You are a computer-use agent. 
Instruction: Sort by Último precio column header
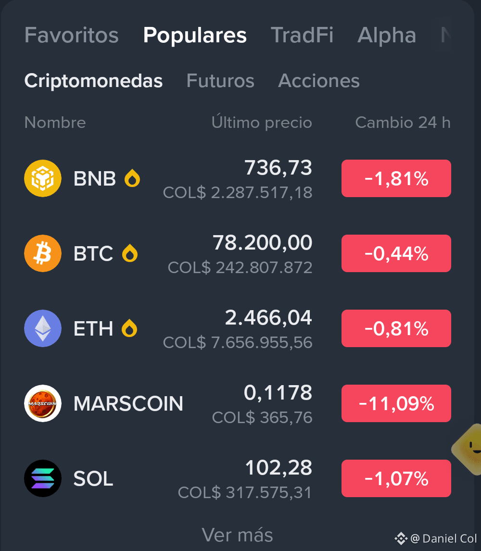tap(262, 122)
